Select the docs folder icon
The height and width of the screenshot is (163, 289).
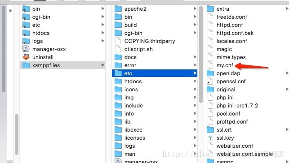coord(118,57)
